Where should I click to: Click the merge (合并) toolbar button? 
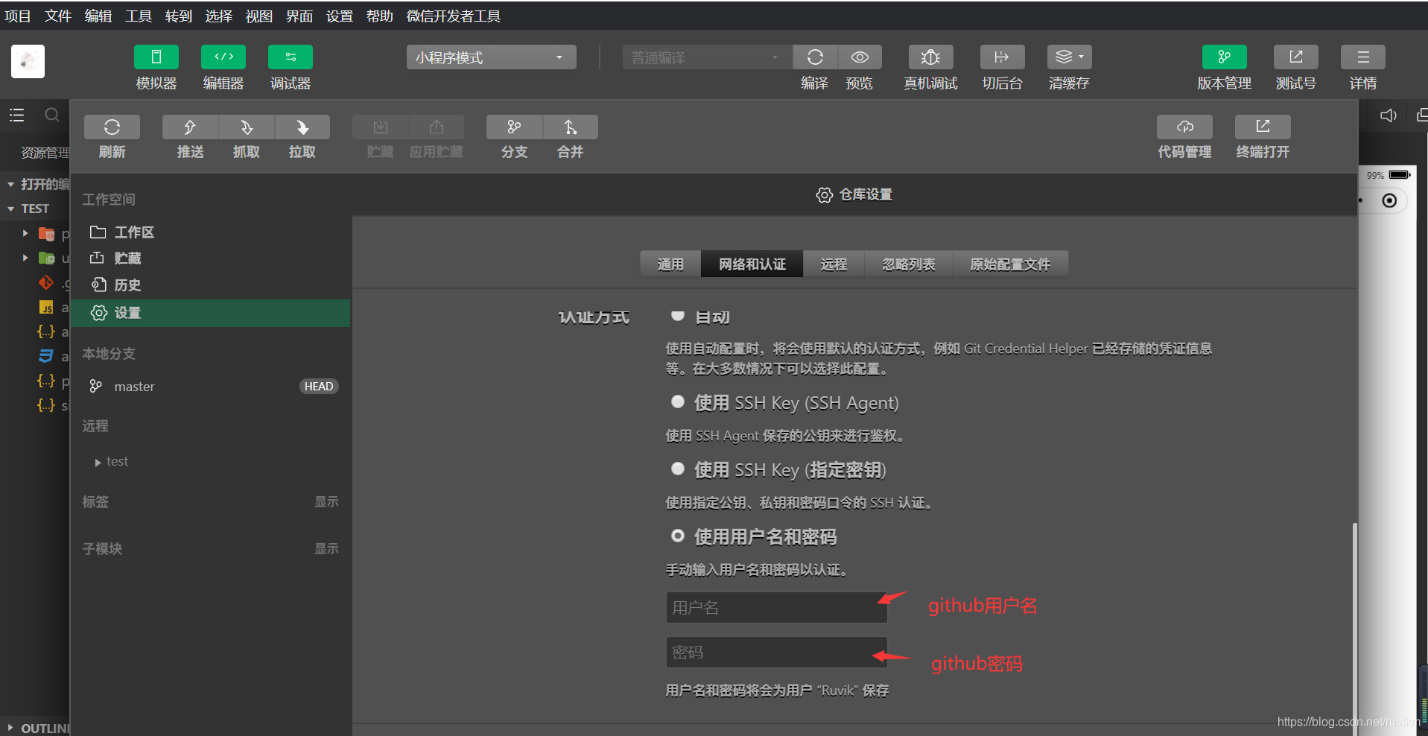[x=571, y=127]
